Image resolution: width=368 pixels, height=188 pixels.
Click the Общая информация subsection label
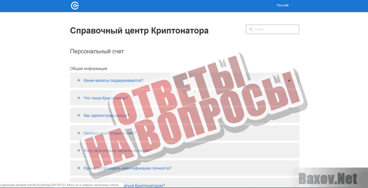coord(89,69)
